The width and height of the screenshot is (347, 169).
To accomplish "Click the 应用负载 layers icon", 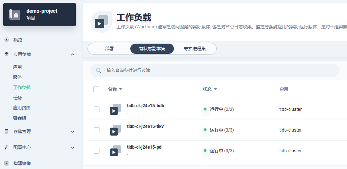I will [7, 54].
